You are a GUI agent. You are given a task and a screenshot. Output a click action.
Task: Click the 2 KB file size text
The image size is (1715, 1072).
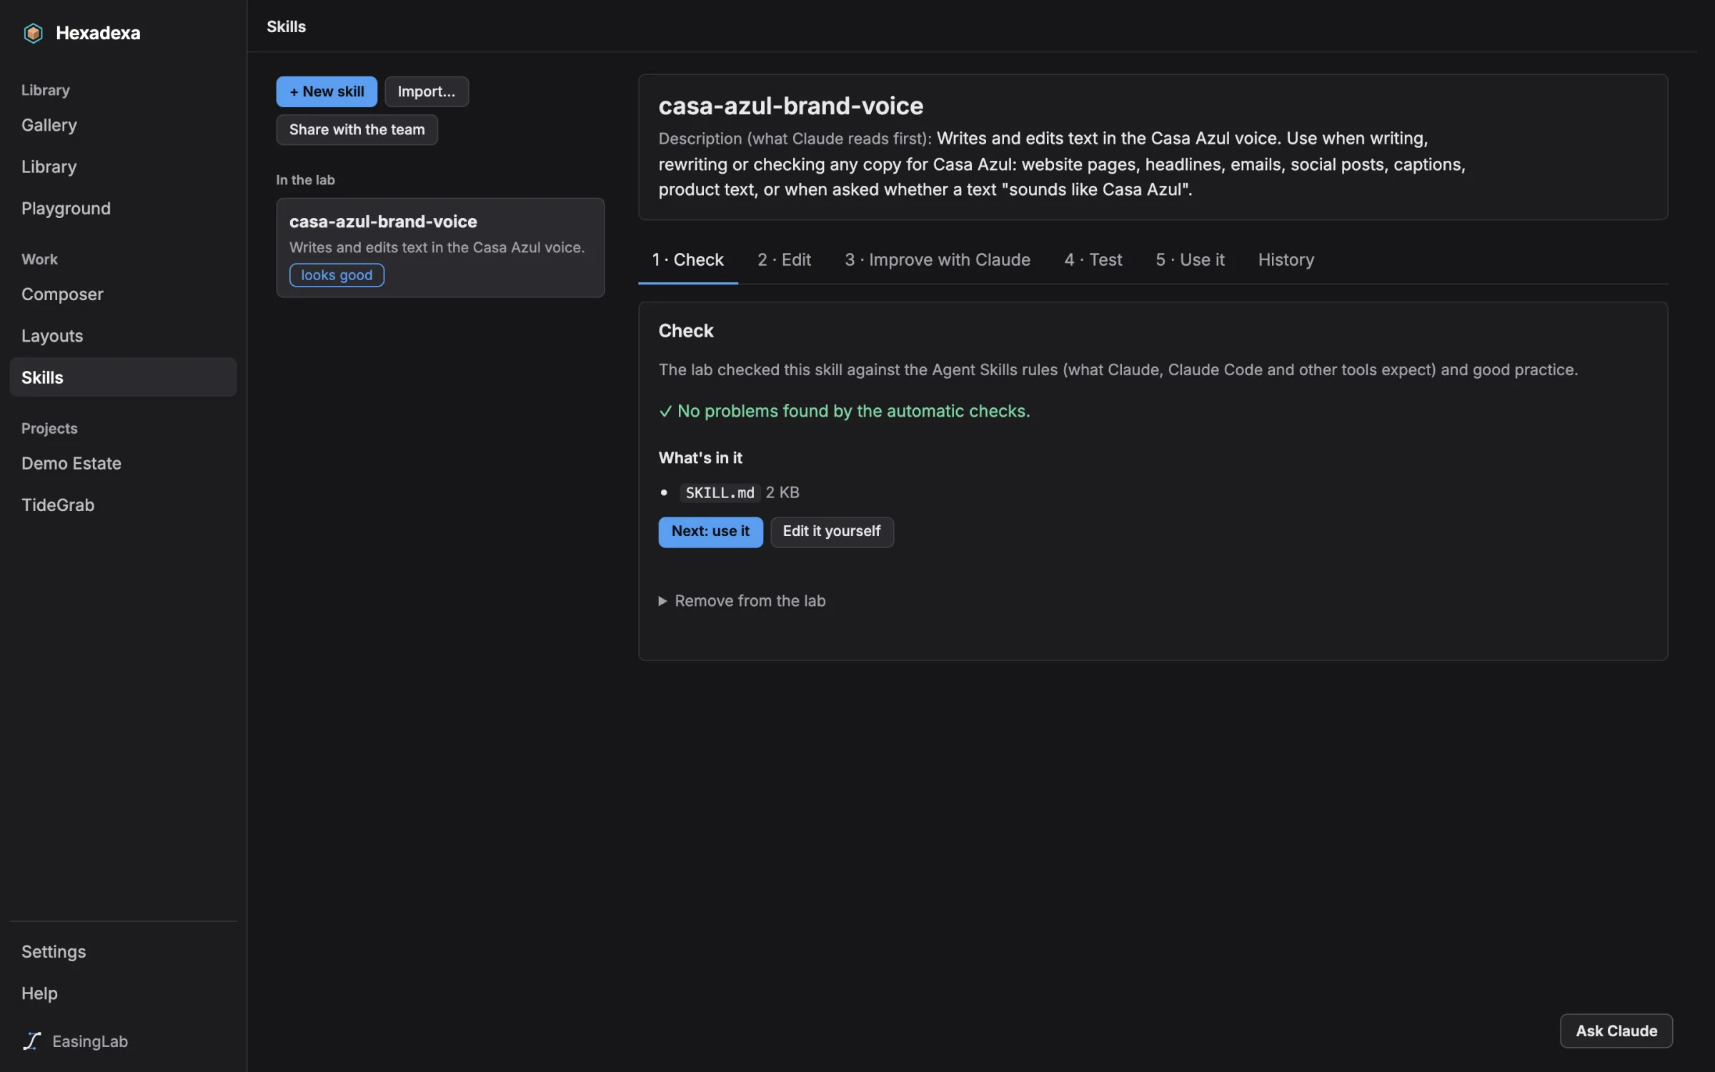tap(782, 492)
